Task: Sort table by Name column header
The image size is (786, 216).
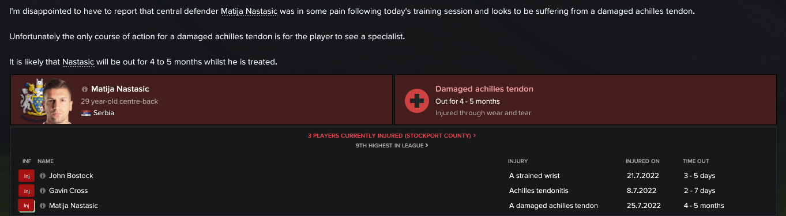Action: click(46, 161)
